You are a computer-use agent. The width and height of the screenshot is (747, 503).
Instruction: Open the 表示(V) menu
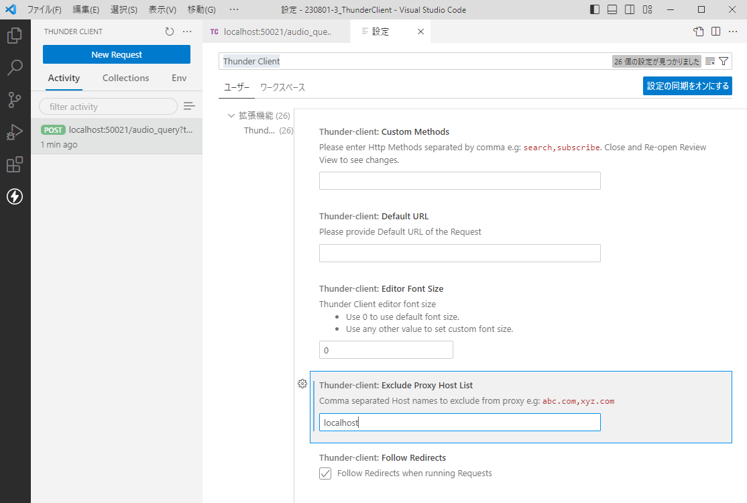point(162,9)
